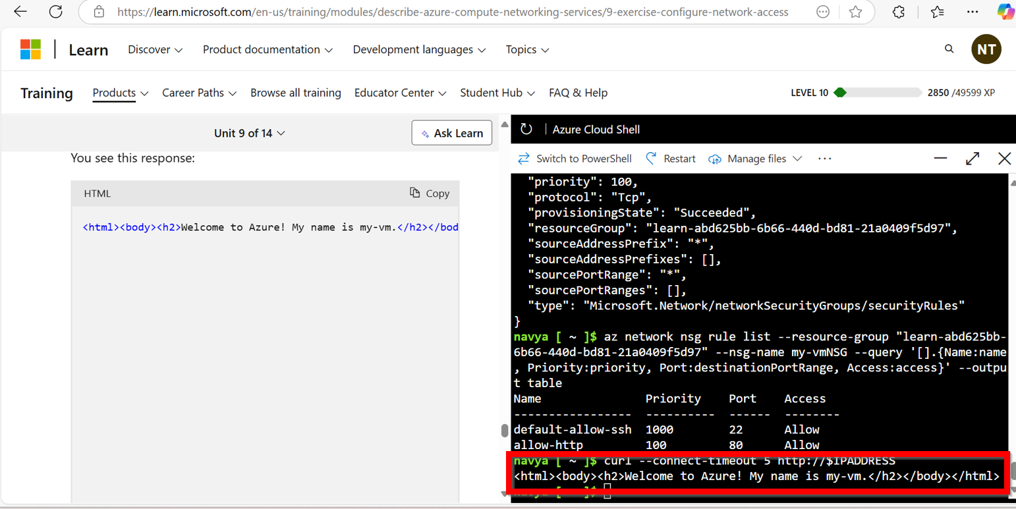Copy the HTML code sample
This screenshot has width=1016, height=509.
click(x=430, y=193)
